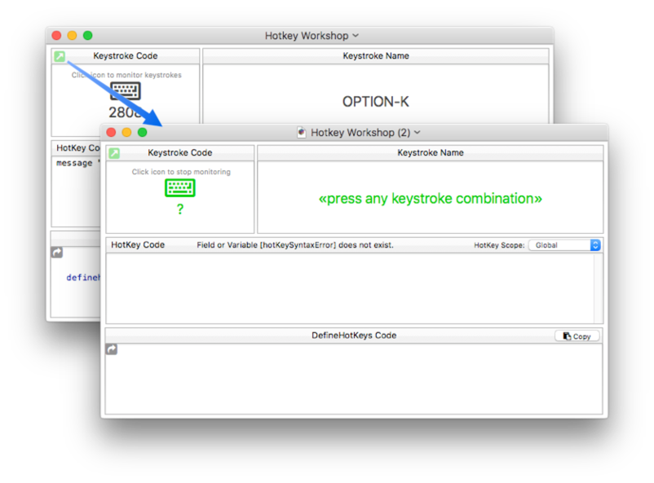Close the Hotkey Workshop (2) window
Screen dimensions: 654x483
pos(111,133)
